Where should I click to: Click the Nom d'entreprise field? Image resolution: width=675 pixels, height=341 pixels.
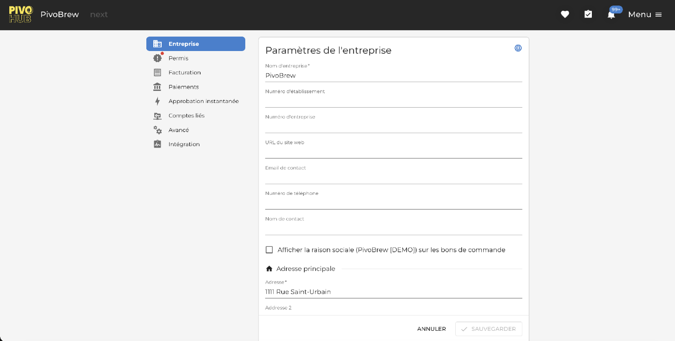click(x=393, y=76)
